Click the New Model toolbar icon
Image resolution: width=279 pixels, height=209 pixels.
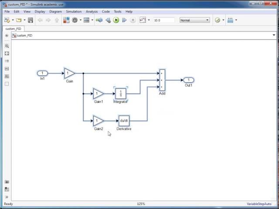pyautogui.click(x=7, y=20)
